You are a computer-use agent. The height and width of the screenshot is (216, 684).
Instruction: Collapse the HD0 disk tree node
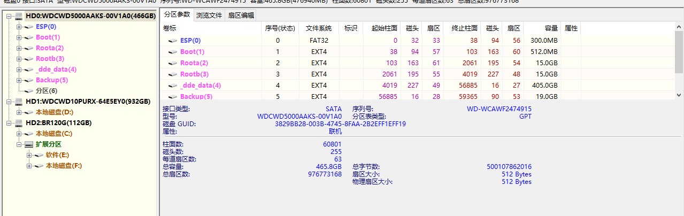coord(9,16)
